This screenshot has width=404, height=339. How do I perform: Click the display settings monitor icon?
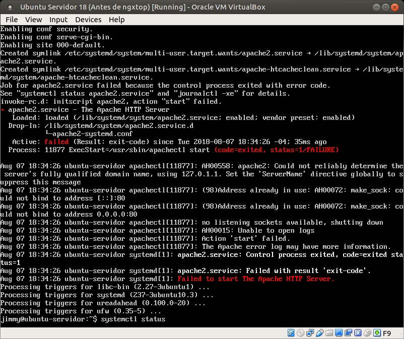pos(338,333)
